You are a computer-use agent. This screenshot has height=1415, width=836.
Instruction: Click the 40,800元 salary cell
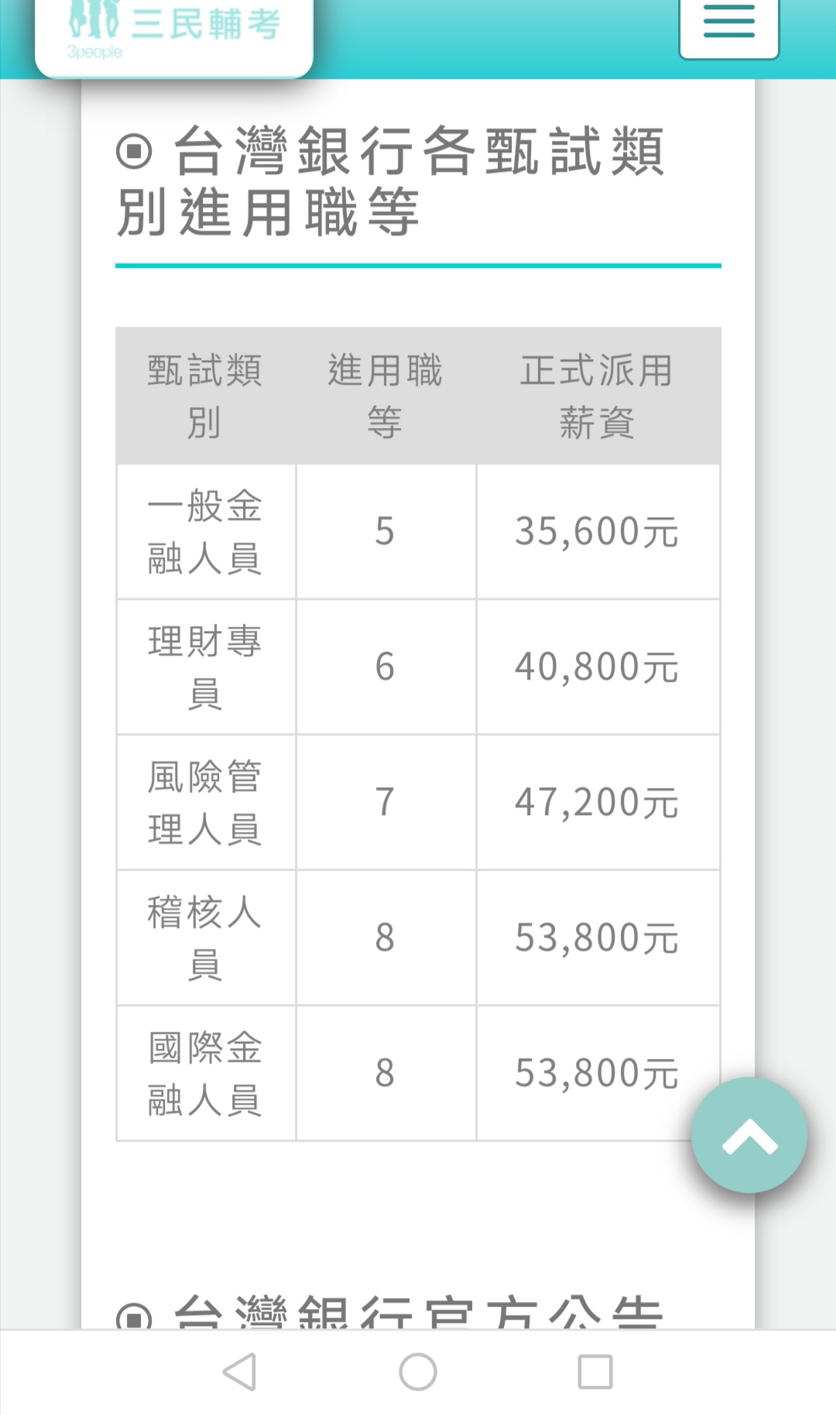click(598, 666)
